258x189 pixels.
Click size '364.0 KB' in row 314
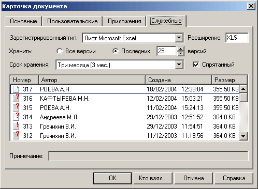click(x=224, y=117)
